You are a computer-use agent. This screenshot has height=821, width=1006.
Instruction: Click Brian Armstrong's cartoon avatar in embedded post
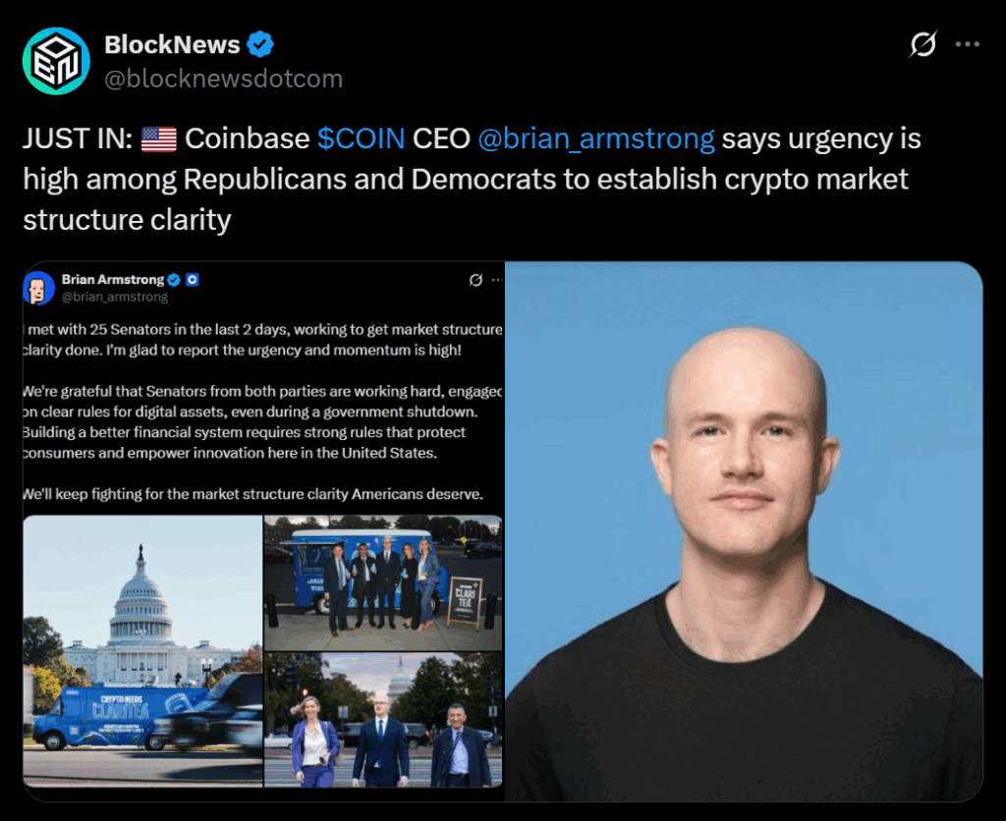tap(38, 288)
